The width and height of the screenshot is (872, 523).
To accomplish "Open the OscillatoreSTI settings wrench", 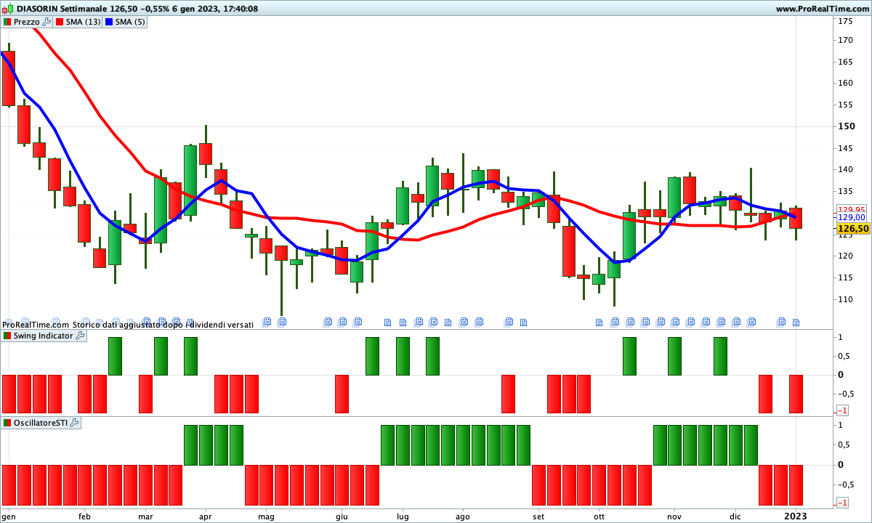I will click(x=74, y=423).
